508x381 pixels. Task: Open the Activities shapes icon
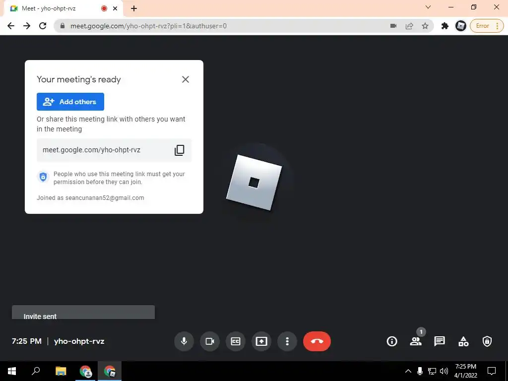463,341
